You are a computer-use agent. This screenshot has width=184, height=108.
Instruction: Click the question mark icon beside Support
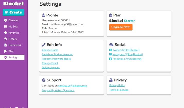pos(44,80)
